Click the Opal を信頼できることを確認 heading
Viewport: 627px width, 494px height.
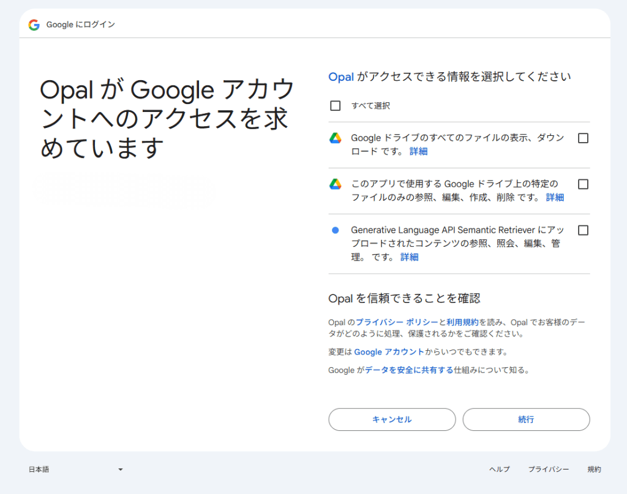404,298
